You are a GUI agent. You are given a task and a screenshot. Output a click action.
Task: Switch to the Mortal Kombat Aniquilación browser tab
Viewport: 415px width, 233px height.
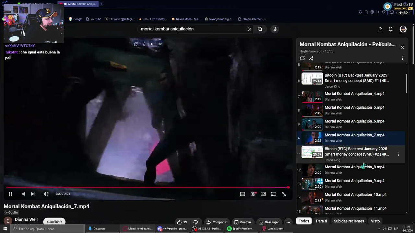(78, 4)
